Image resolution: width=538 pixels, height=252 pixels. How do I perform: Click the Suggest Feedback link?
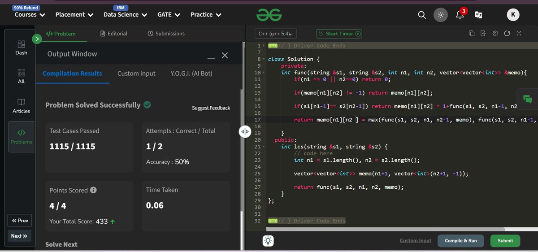(211, 108)
